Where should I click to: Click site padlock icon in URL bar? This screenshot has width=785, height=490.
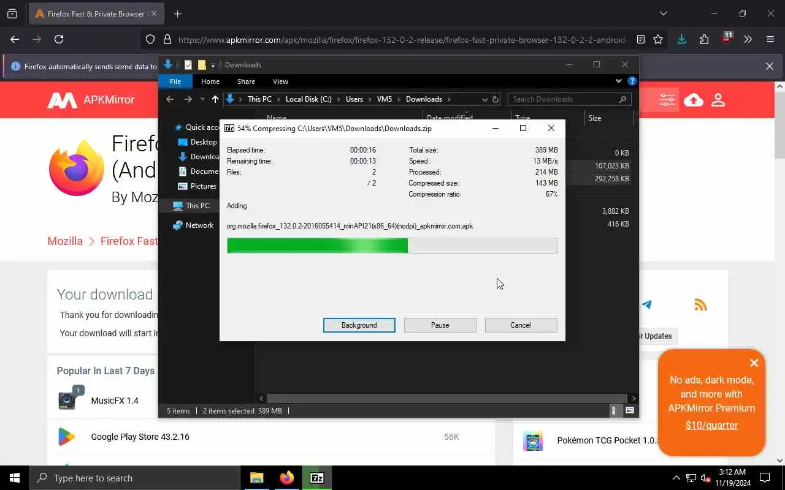tap(167, 39)
